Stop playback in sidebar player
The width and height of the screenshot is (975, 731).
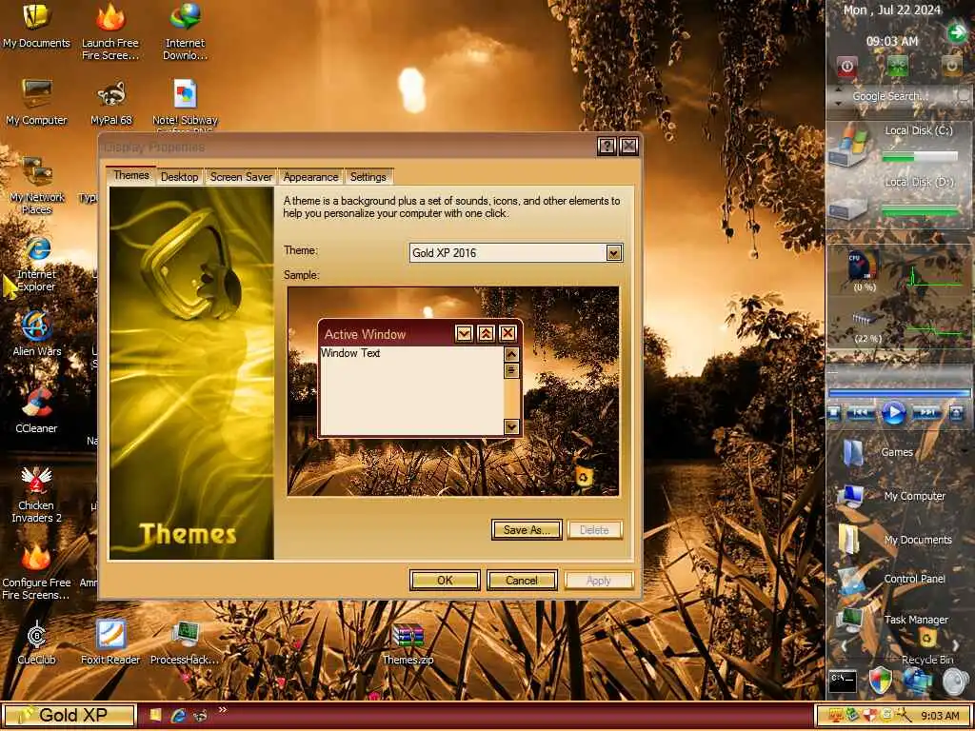pyautogui.click(x=834, y=413)
